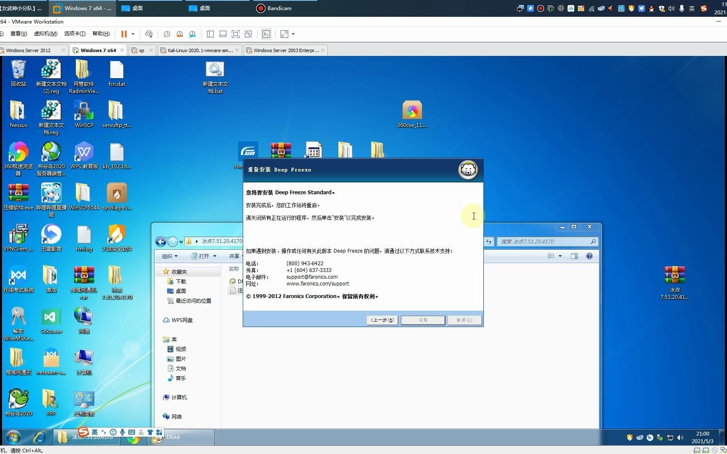Click the stretch guest display icon

point(284,34)
